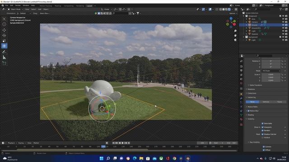Disable render camera icon for Area light
Viewport: 289px width, 162px height.
pos(286,19)
